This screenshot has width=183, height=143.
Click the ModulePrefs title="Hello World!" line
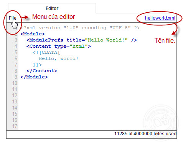[x=82, y=40]
